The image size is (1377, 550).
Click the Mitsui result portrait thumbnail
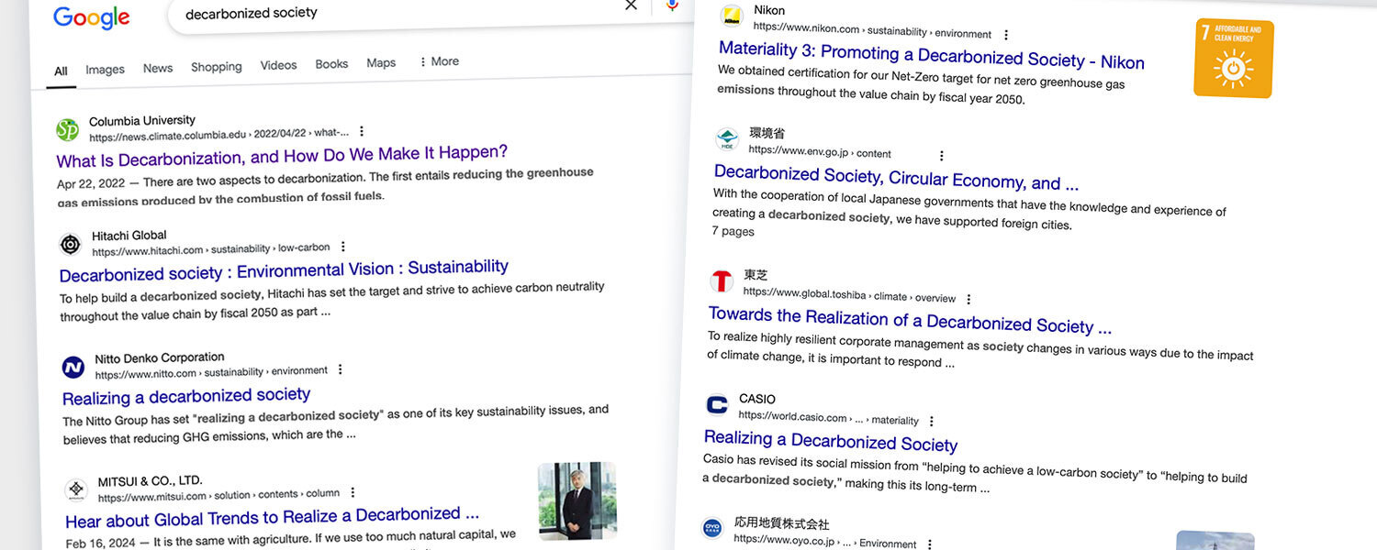(577, 500)
